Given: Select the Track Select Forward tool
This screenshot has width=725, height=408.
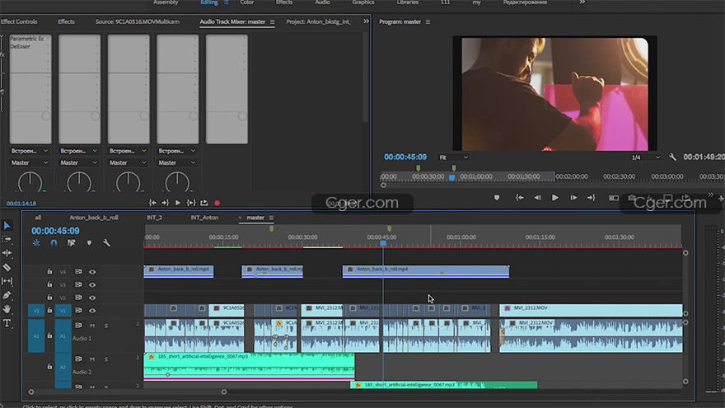Looking at the screenshot, I should [7, 239].
